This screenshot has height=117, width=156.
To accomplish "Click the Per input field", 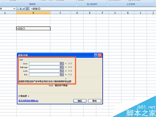I will (x=45, y=75).
